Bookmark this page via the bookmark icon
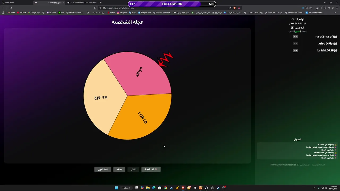 pyautogui.click(x=95, y=8)
